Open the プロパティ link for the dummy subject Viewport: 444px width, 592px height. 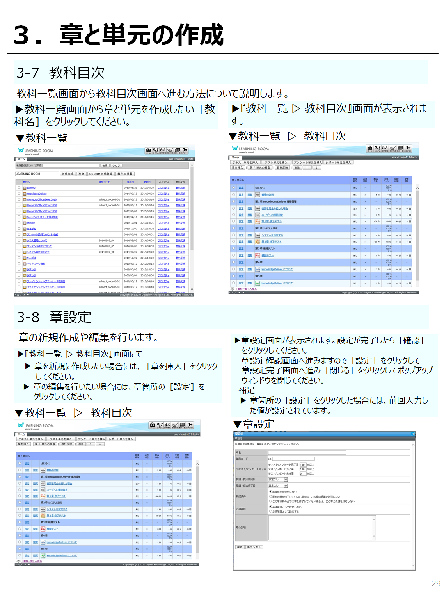163,188
